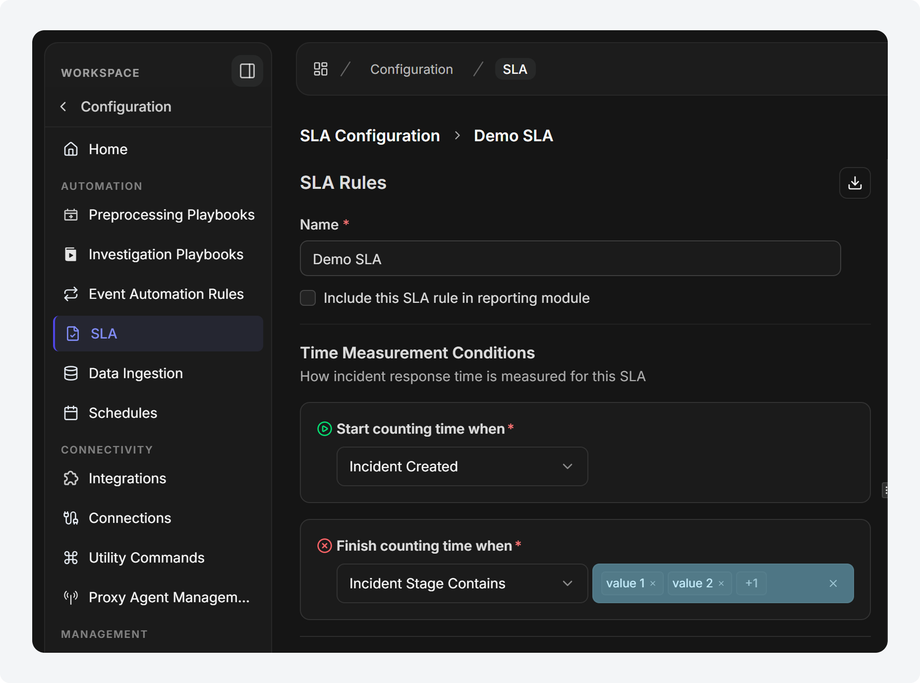Screen dimensions: 920x683
Task: Click the SLA document icon in sidebar
Action: 73,334
